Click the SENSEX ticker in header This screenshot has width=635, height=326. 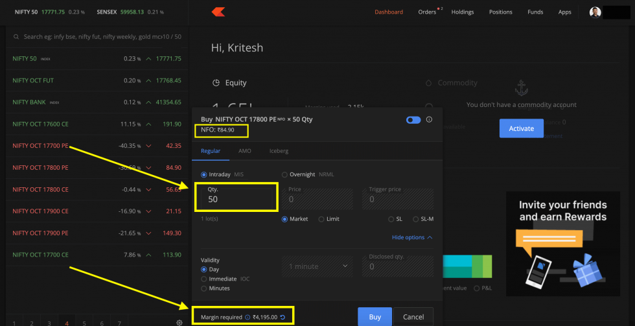[x=131, y=12]
